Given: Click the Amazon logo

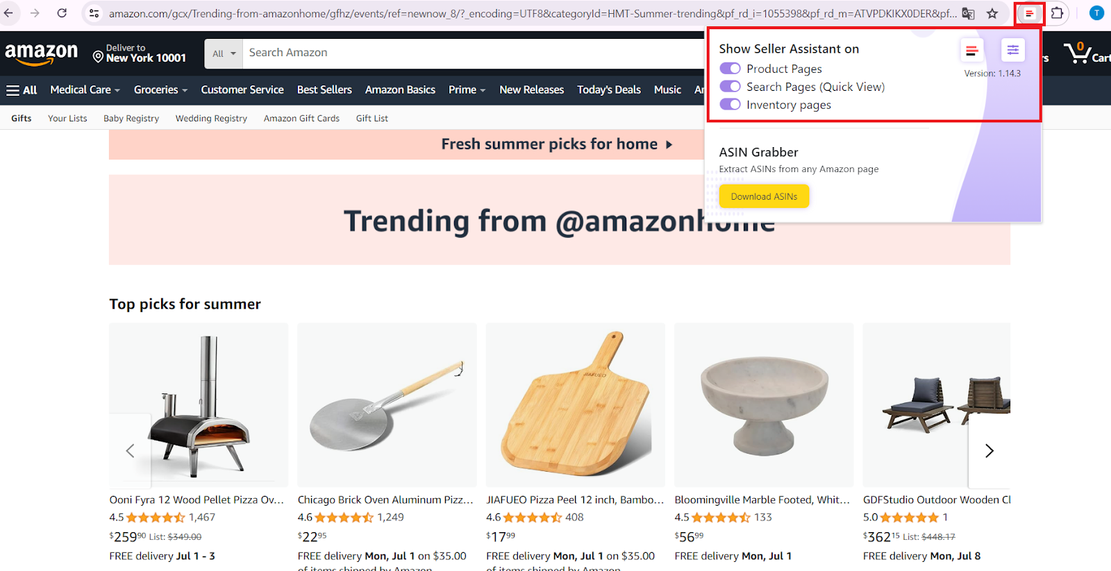Looking at the screenshot, I should click(x=42, y=52).
